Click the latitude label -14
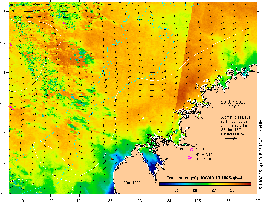 3,73
